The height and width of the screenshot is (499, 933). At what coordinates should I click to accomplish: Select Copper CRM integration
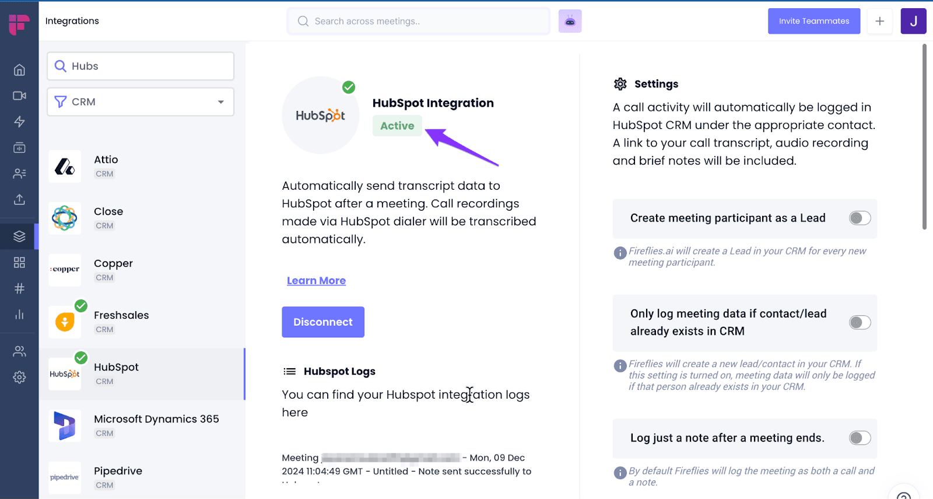click(142, 270)
